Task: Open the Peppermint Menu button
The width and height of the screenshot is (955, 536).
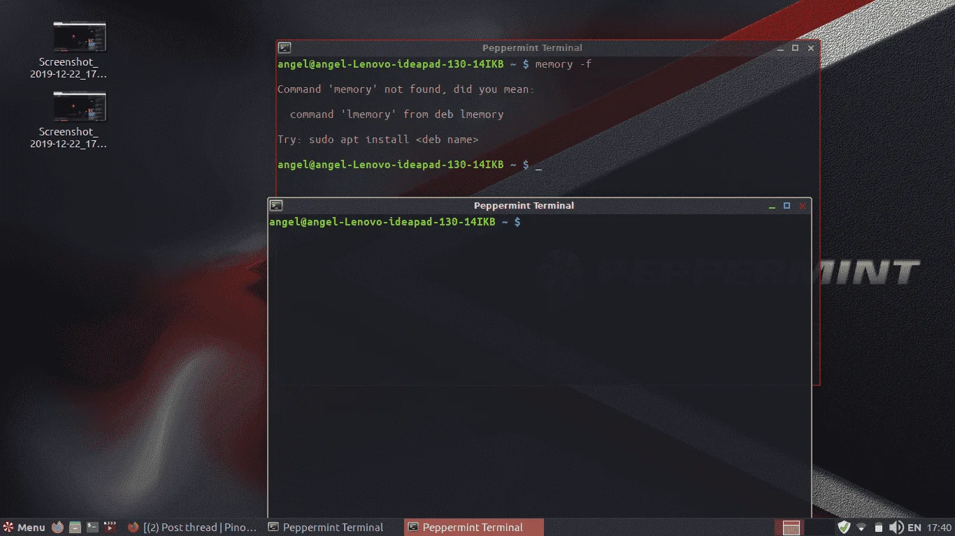Action: point(24,527)
